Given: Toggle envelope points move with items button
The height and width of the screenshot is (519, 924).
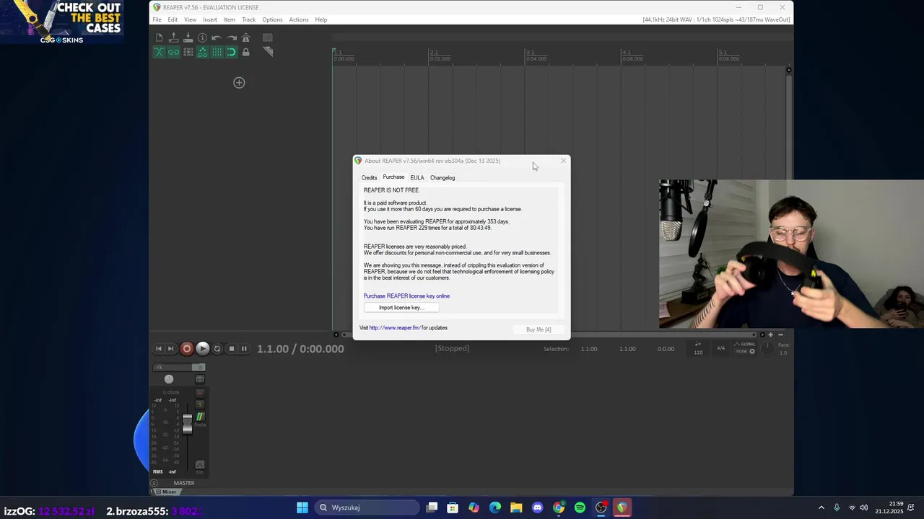Looking at the screenshot, I should pyautogui.click(x=203, y=52).
